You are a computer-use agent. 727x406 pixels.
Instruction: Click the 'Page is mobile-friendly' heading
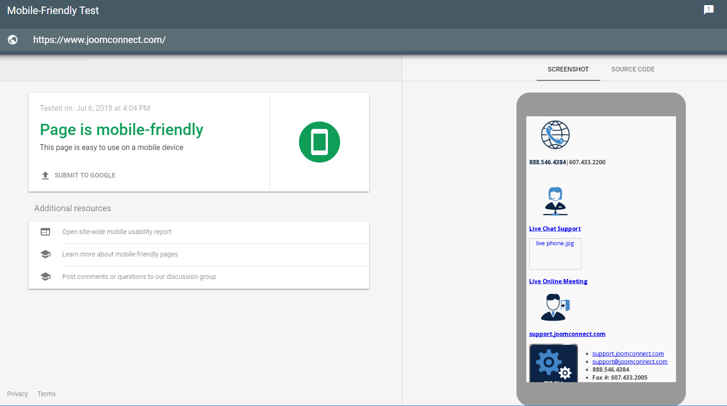coord(122,129)
